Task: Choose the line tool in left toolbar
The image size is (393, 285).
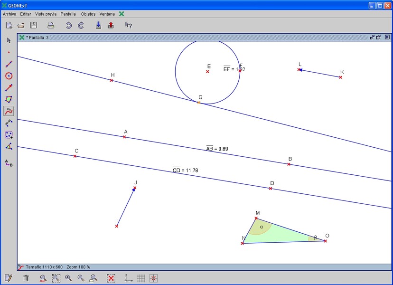Action: [x=9, y=64]
